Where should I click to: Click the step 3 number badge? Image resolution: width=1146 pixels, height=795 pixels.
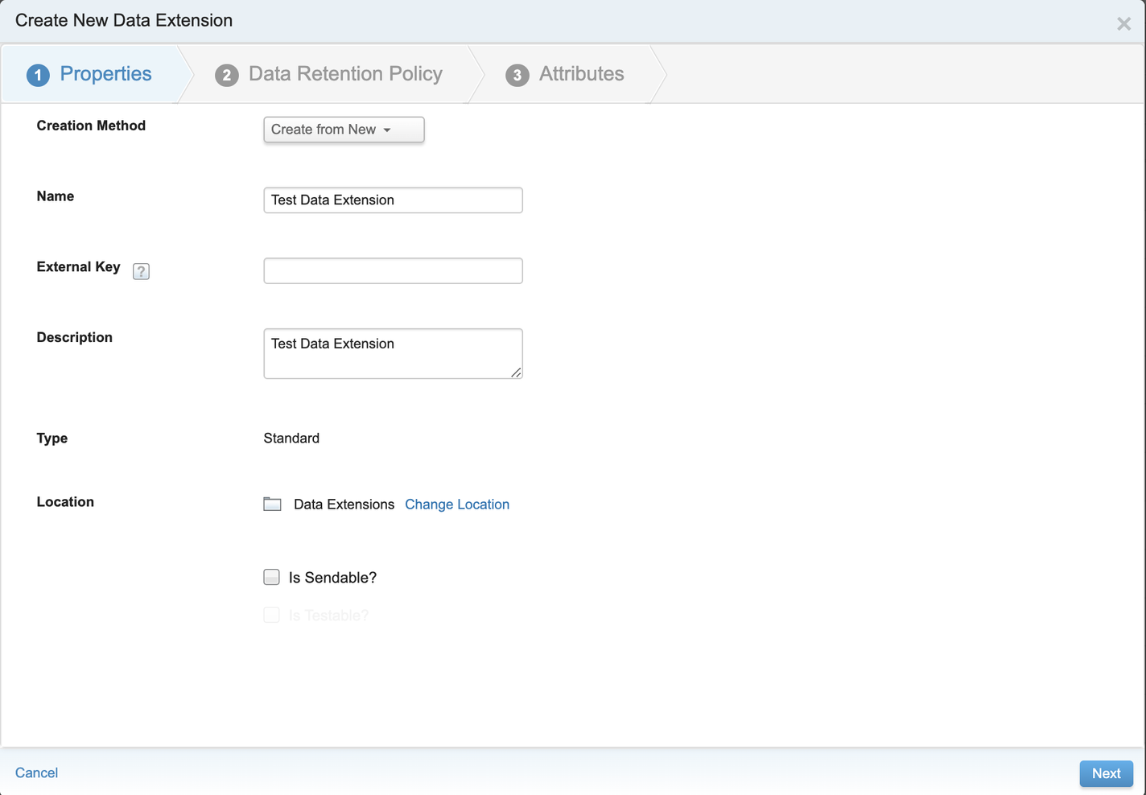coord(517,75)
